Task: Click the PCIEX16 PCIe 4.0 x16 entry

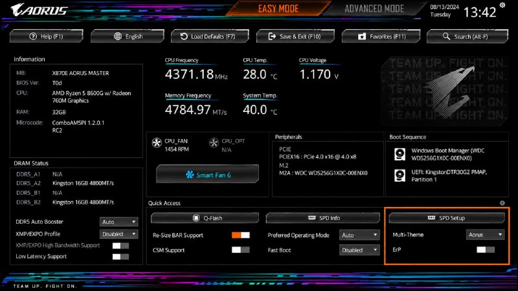Action: click(318, 156)
